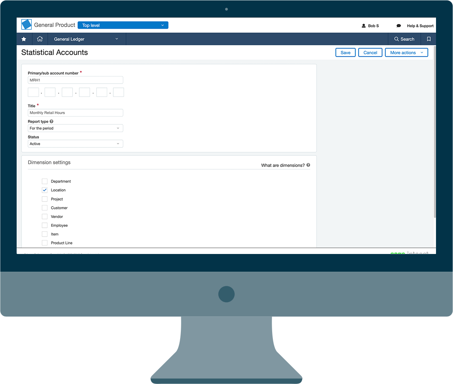Expand the Report type dropdown

pos(75,128)
